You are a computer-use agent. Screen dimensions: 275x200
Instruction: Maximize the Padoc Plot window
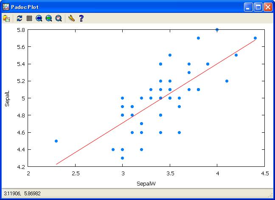click(x=258, y=7)
